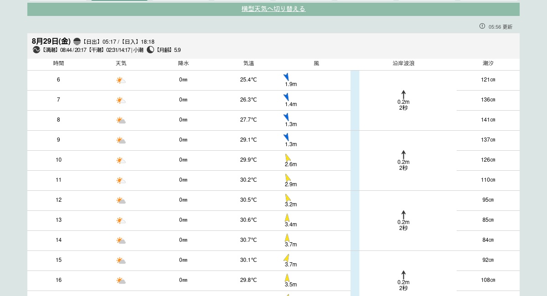This screenshot has width=547, height=296.
Task: Click the info icon beside 05:56 更新
Action: 482,26
